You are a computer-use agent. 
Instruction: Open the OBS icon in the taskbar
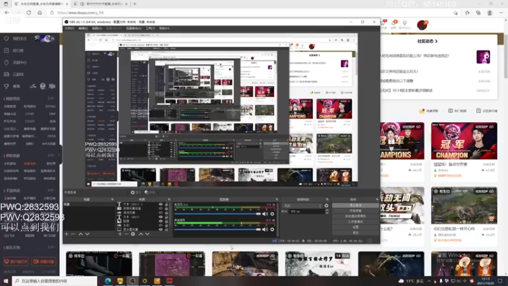[133, 281]
